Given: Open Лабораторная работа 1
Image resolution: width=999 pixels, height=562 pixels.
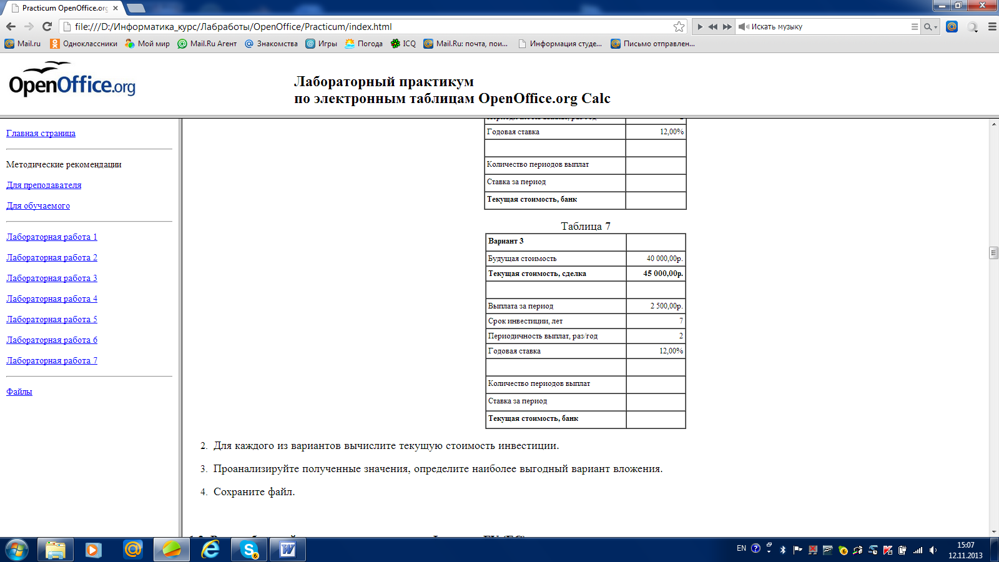Looking at the screenshot, I should tap(52, 237).
